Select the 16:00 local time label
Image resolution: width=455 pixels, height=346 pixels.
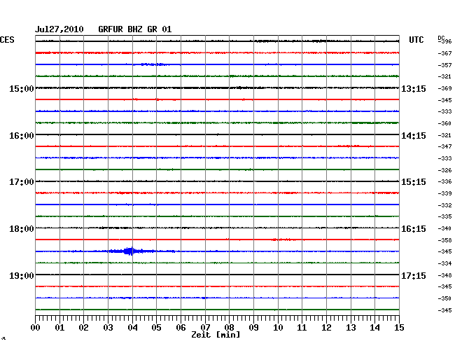tap(22, 136)
